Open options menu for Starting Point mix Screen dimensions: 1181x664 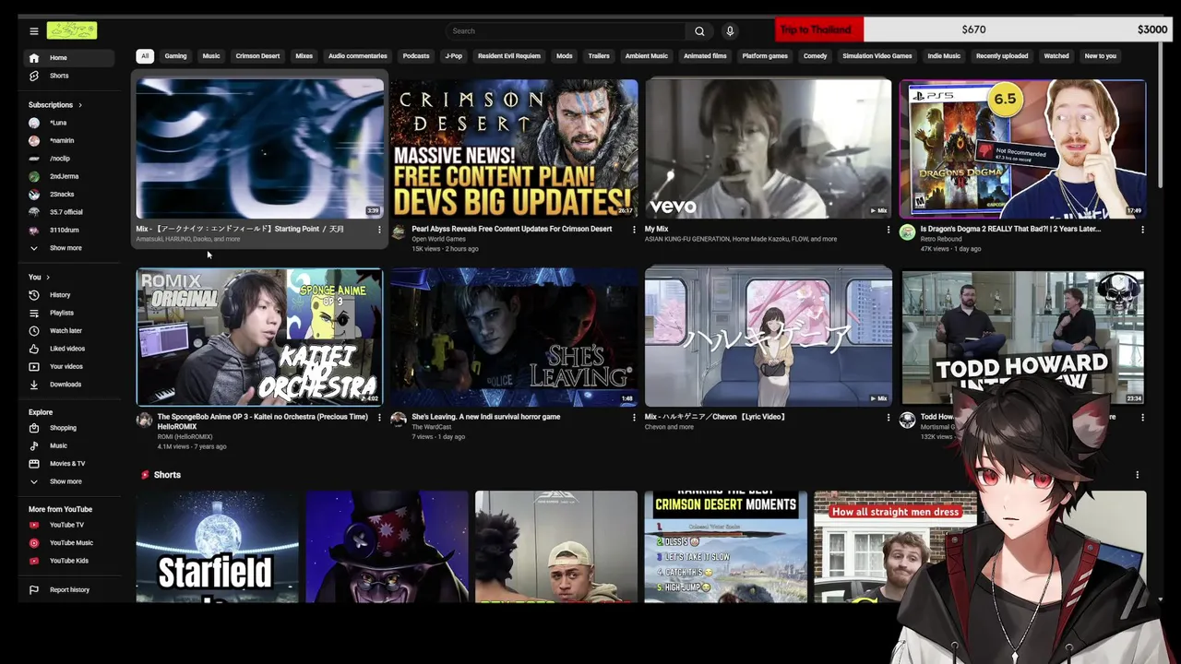(x=379, y=230)
